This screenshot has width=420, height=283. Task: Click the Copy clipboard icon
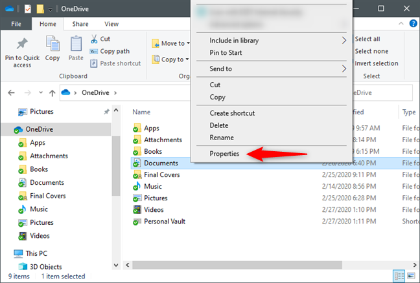(x=52, y=43)
